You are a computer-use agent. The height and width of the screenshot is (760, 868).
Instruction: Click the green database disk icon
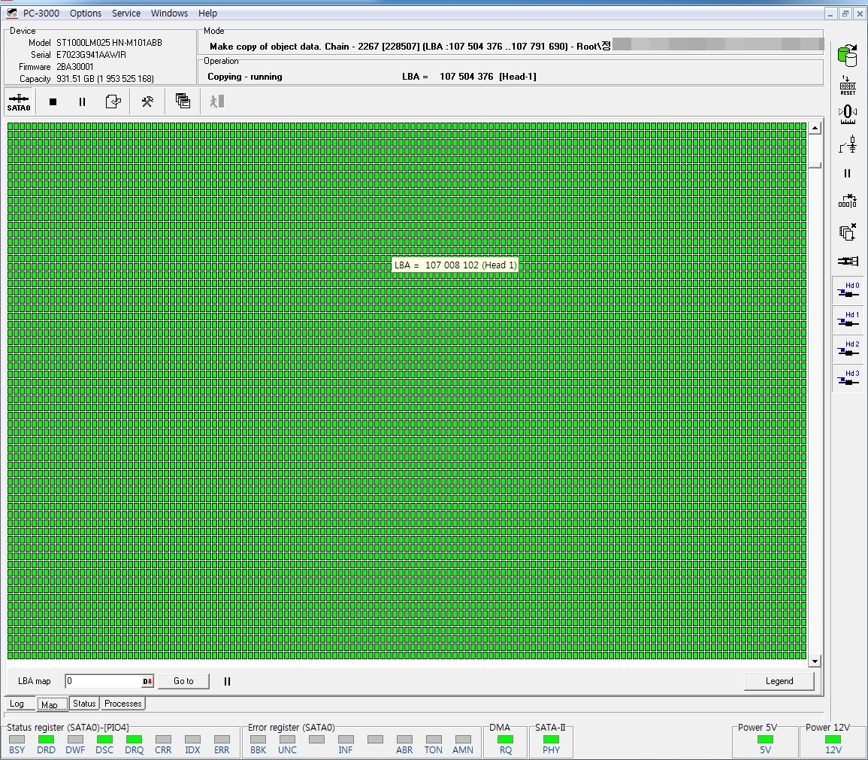pyautogui.click(x=848, y=56)
